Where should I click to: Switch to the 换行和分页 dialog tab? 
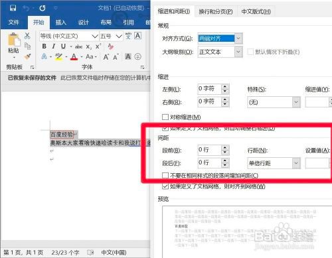216,11
